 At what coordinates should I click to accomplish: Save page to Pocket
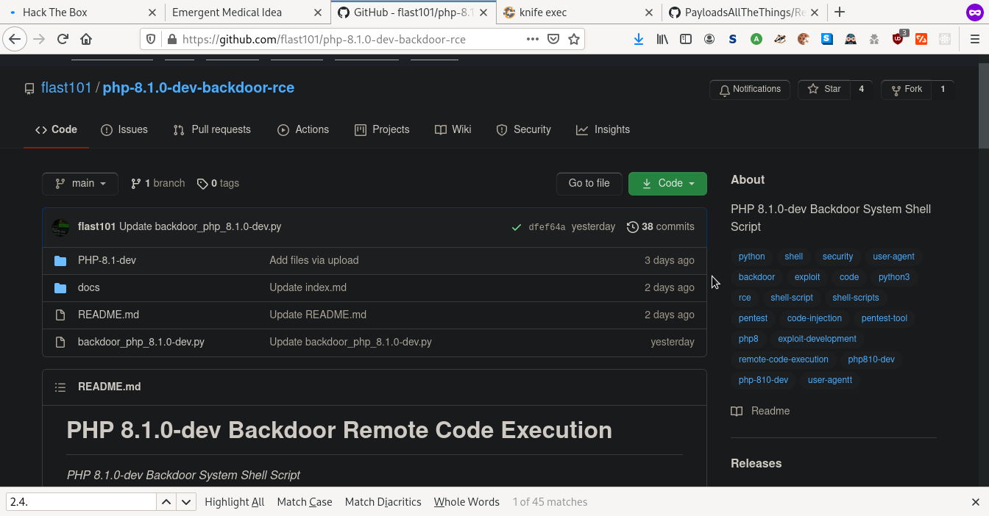point(553,40)
